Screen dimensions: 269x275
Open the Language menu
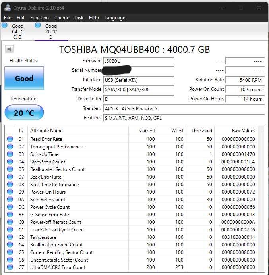click(115, 18)
